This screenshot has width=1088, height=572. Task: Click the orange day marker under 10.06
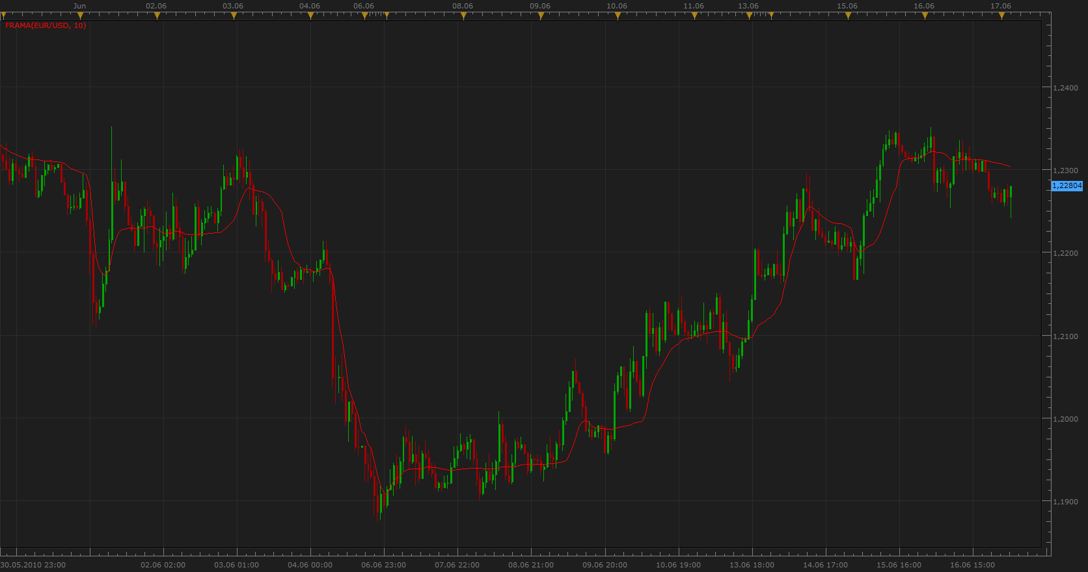[618, 16]
